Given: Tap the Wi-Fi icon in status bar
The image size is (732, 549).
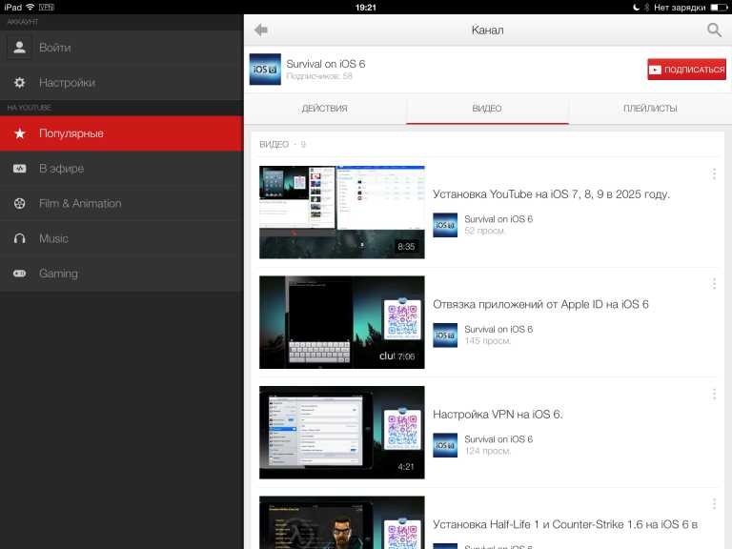Looking at the screenshot, I should [x=30, y=7].
